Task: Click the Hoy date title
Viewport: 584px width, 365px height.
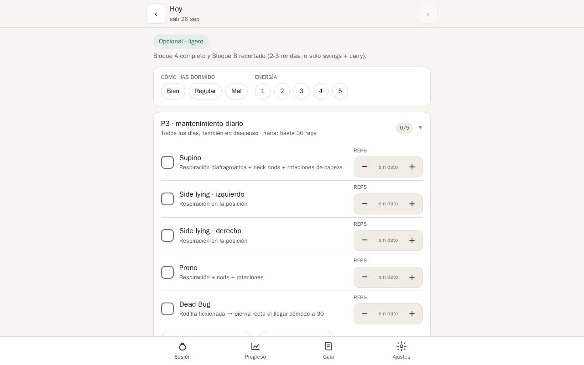Action: coord(176,9)
